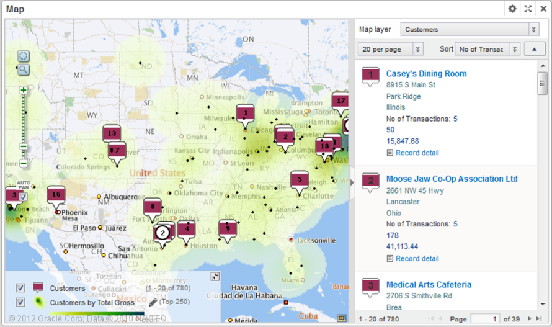Collapse the results side panel arrow
Viewport: 552px width, 327px height.
(352, 182)
